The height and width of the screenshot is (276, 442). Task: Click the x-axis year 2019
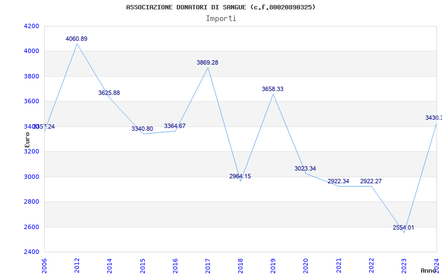point(273,266)
